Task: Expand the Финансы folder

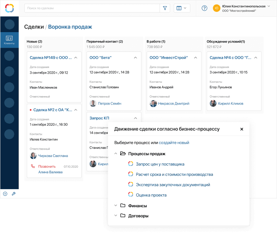Action: pyautogui.click(x=115, y=205)
